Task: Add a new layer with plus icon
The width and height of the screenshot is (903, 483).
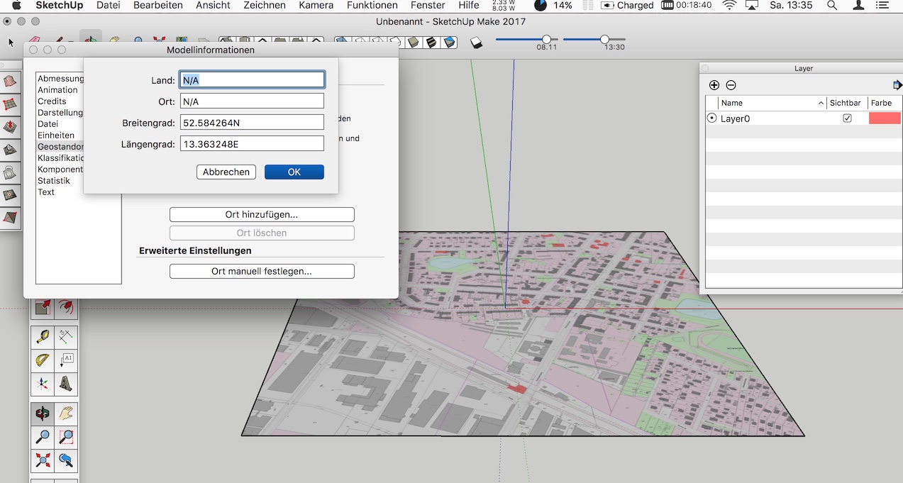Action: [714, 85]
